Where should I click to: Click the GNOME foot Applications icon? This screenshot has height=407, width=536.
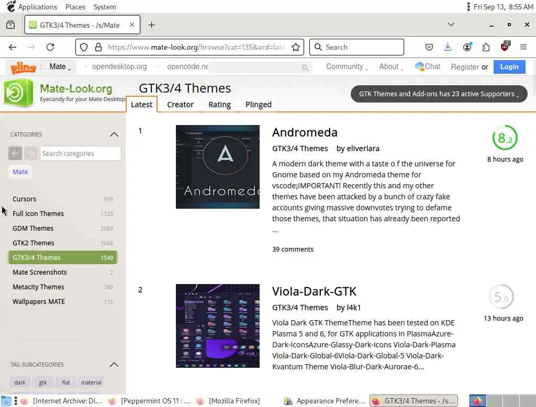click(x=11, y=6)
